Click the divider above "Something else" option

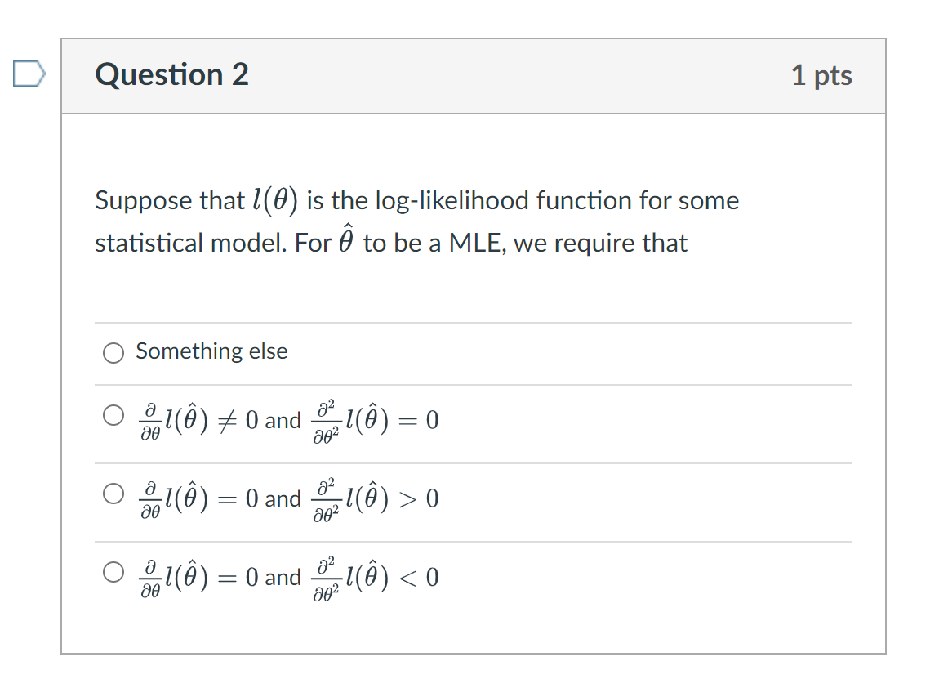click(x=474, y=322)
